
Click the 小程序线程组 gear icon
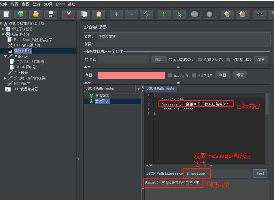[8, 29]
